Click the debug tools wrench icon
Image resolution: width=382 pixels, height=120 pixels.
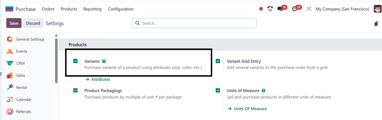point(309,9)
